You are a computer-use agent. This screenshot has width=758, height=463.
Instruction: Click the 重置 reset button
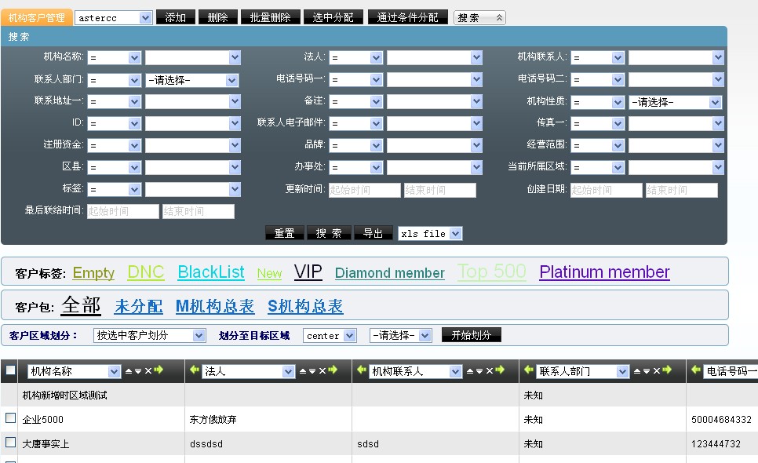pos(284,233)
